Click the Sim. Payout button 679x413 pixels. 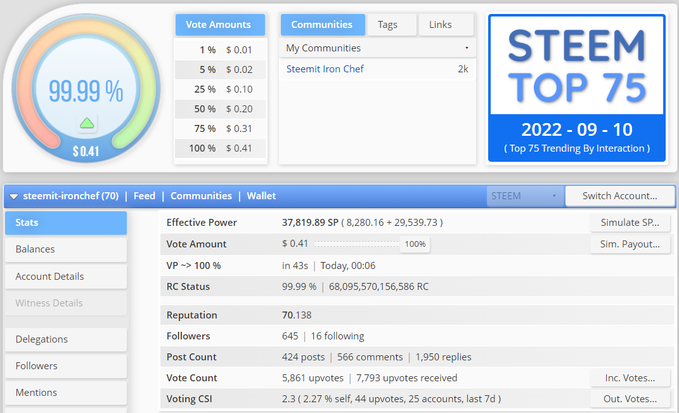[630, 244]
